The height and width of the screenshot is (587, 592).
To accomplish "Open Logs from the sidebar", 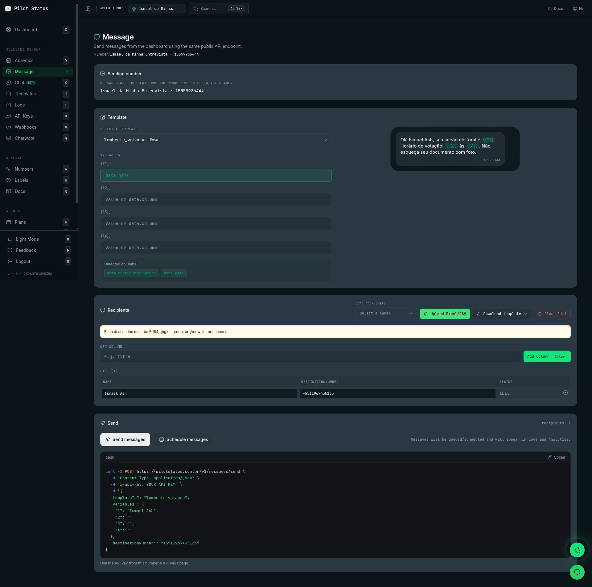I will [38, 105].
